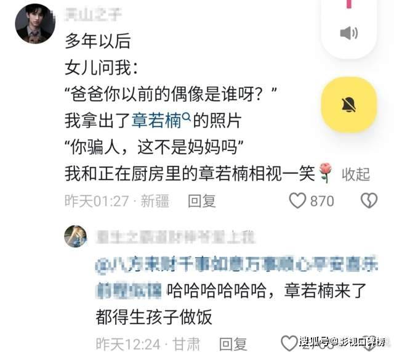Screen dimensions: 394x352
Task: Reply to the 新疆 comment with 回复
Action: click(x=202, y=201)
